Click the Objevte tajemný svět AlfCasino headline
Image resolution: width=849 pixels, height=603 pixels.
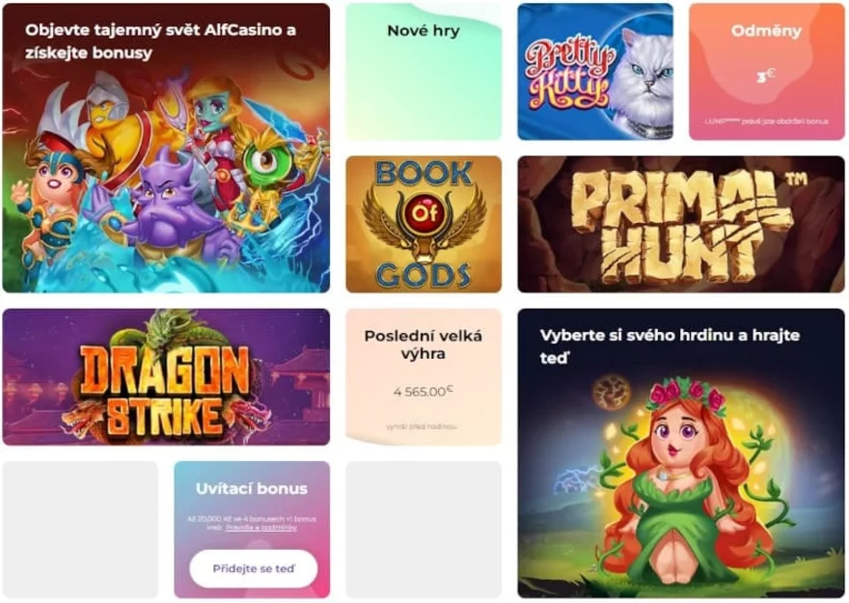click(x=160, y=41)
